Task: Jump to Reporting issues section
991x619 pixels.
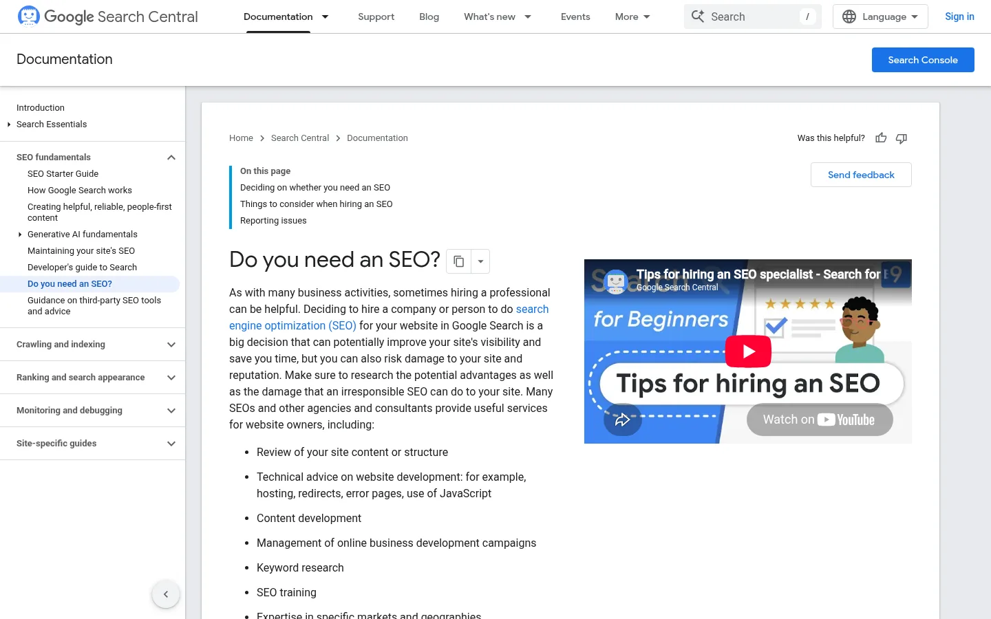Action: click(x=273, y=221)
